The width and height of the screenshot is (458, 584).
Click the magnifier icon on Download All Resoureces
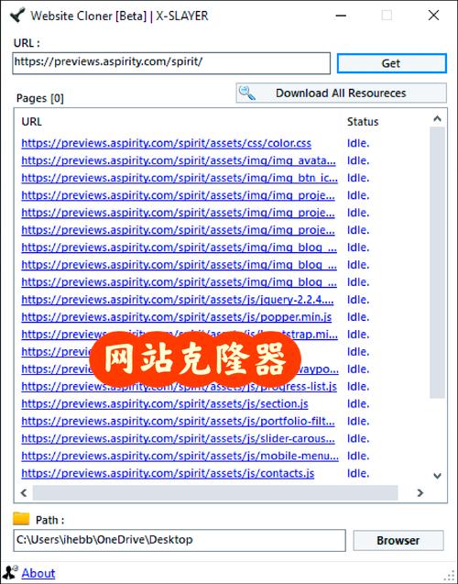pyautogui.click(x=247, y=93)
